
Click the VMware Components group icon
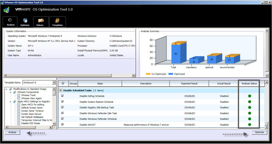tap(15, 92)
